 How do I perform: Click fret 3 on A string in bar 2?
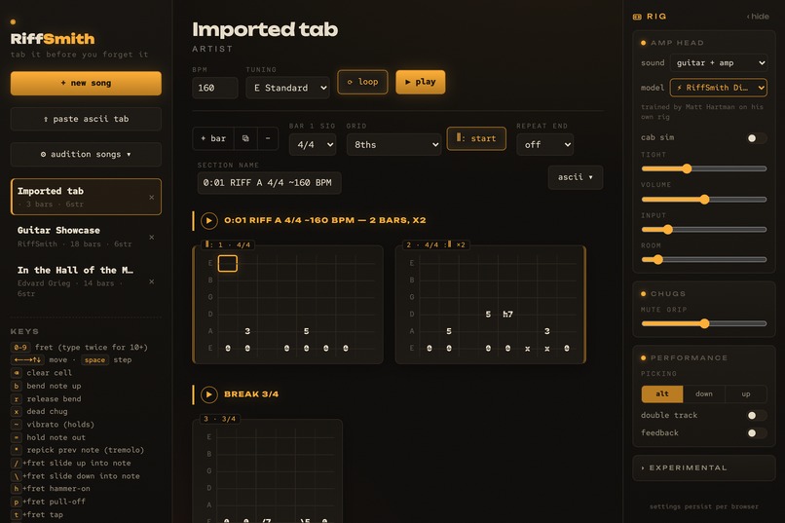pos(546,331)
